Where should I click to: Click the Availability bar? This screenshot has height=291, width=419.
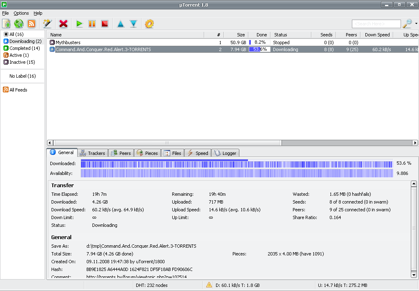click(237, 173)
